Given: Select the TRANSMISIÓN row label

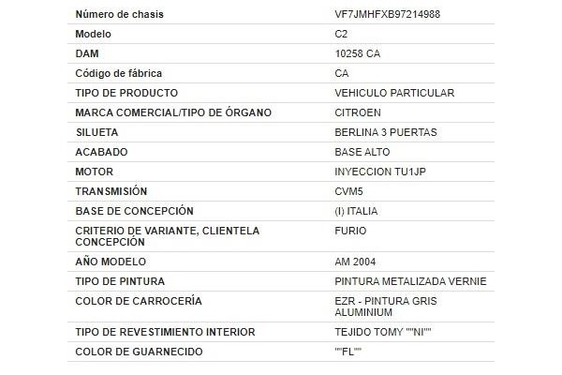Looking at the screenshot, I should pos(111,191).
